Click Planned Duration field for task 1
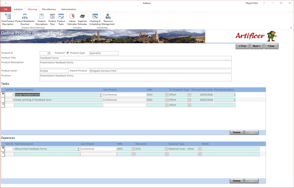 224,95
